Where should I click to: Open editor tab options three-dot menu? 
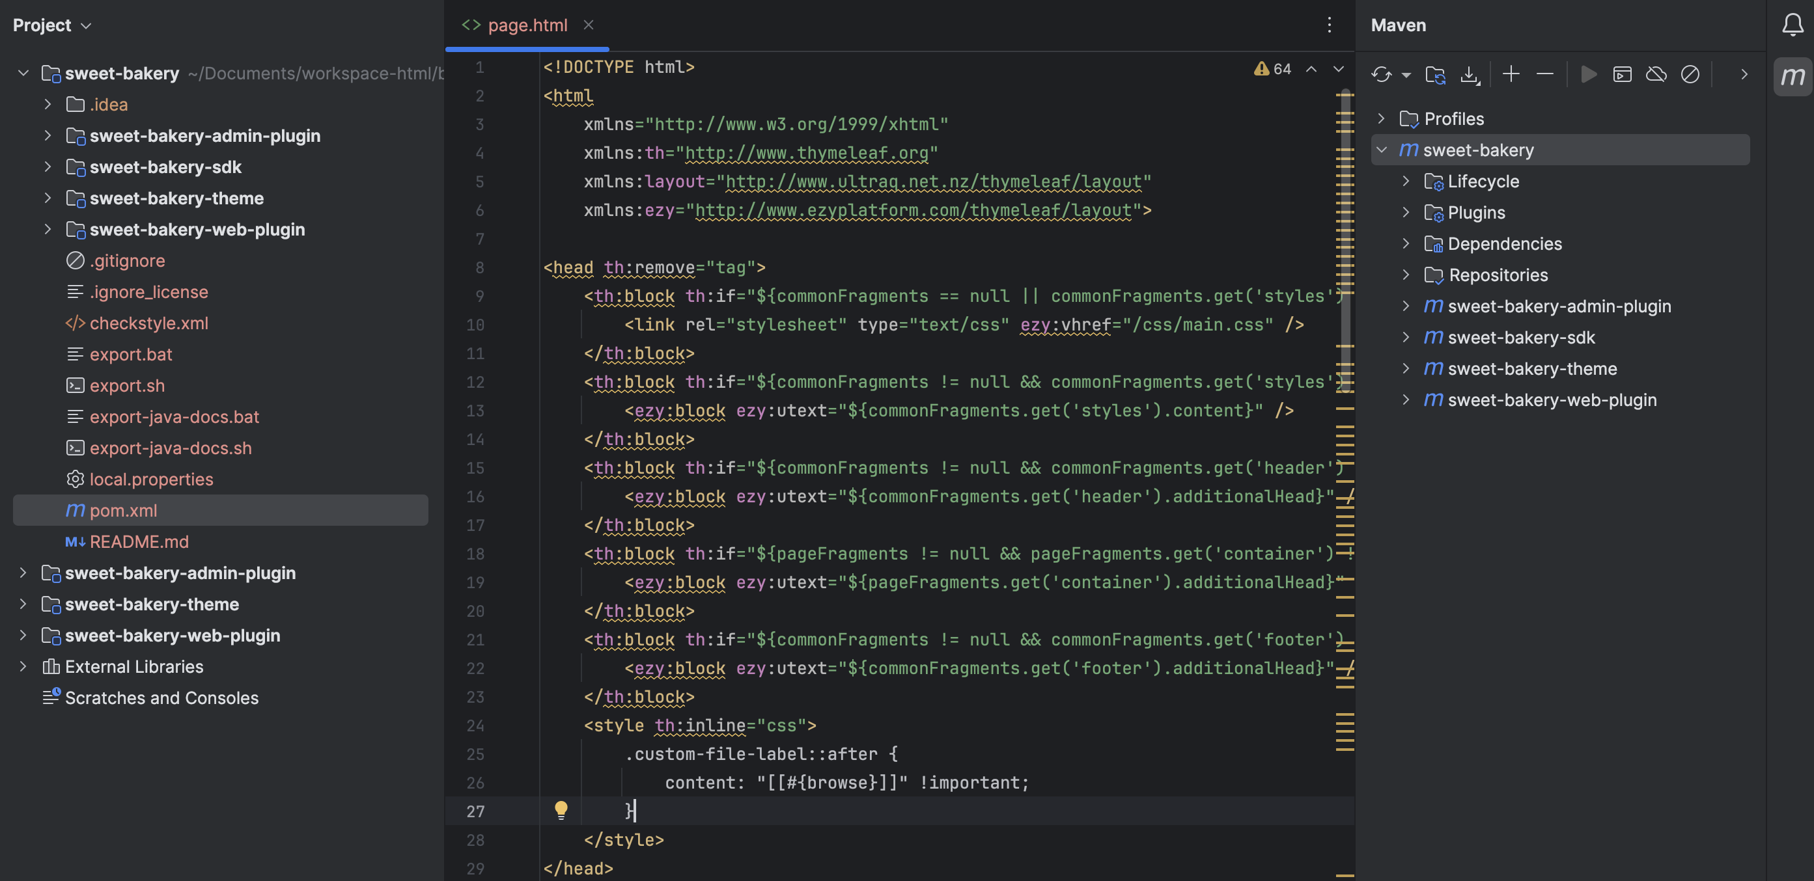(1329, 25)
